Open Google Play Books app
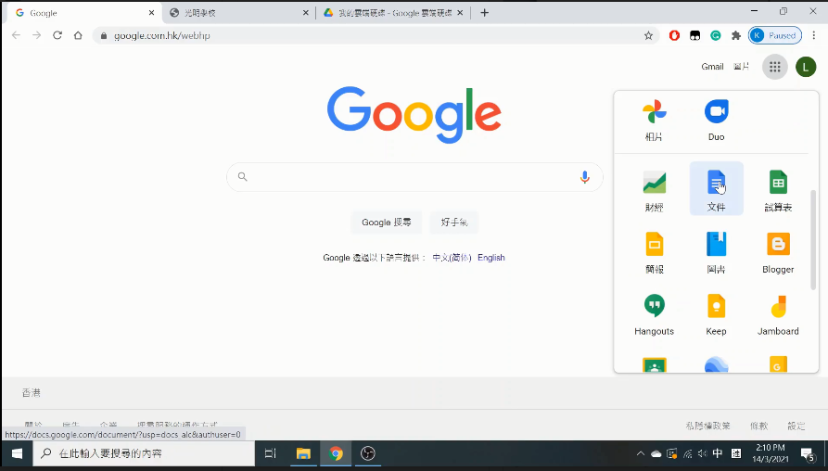Image resolution: width=828 pixels, height=471 pixels. point(716,252)
